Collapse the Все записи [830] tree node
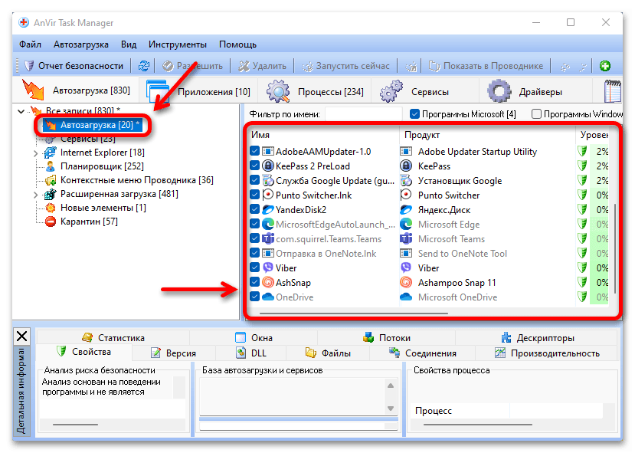This screenshot has height=453, width=635. pos(21,110)
